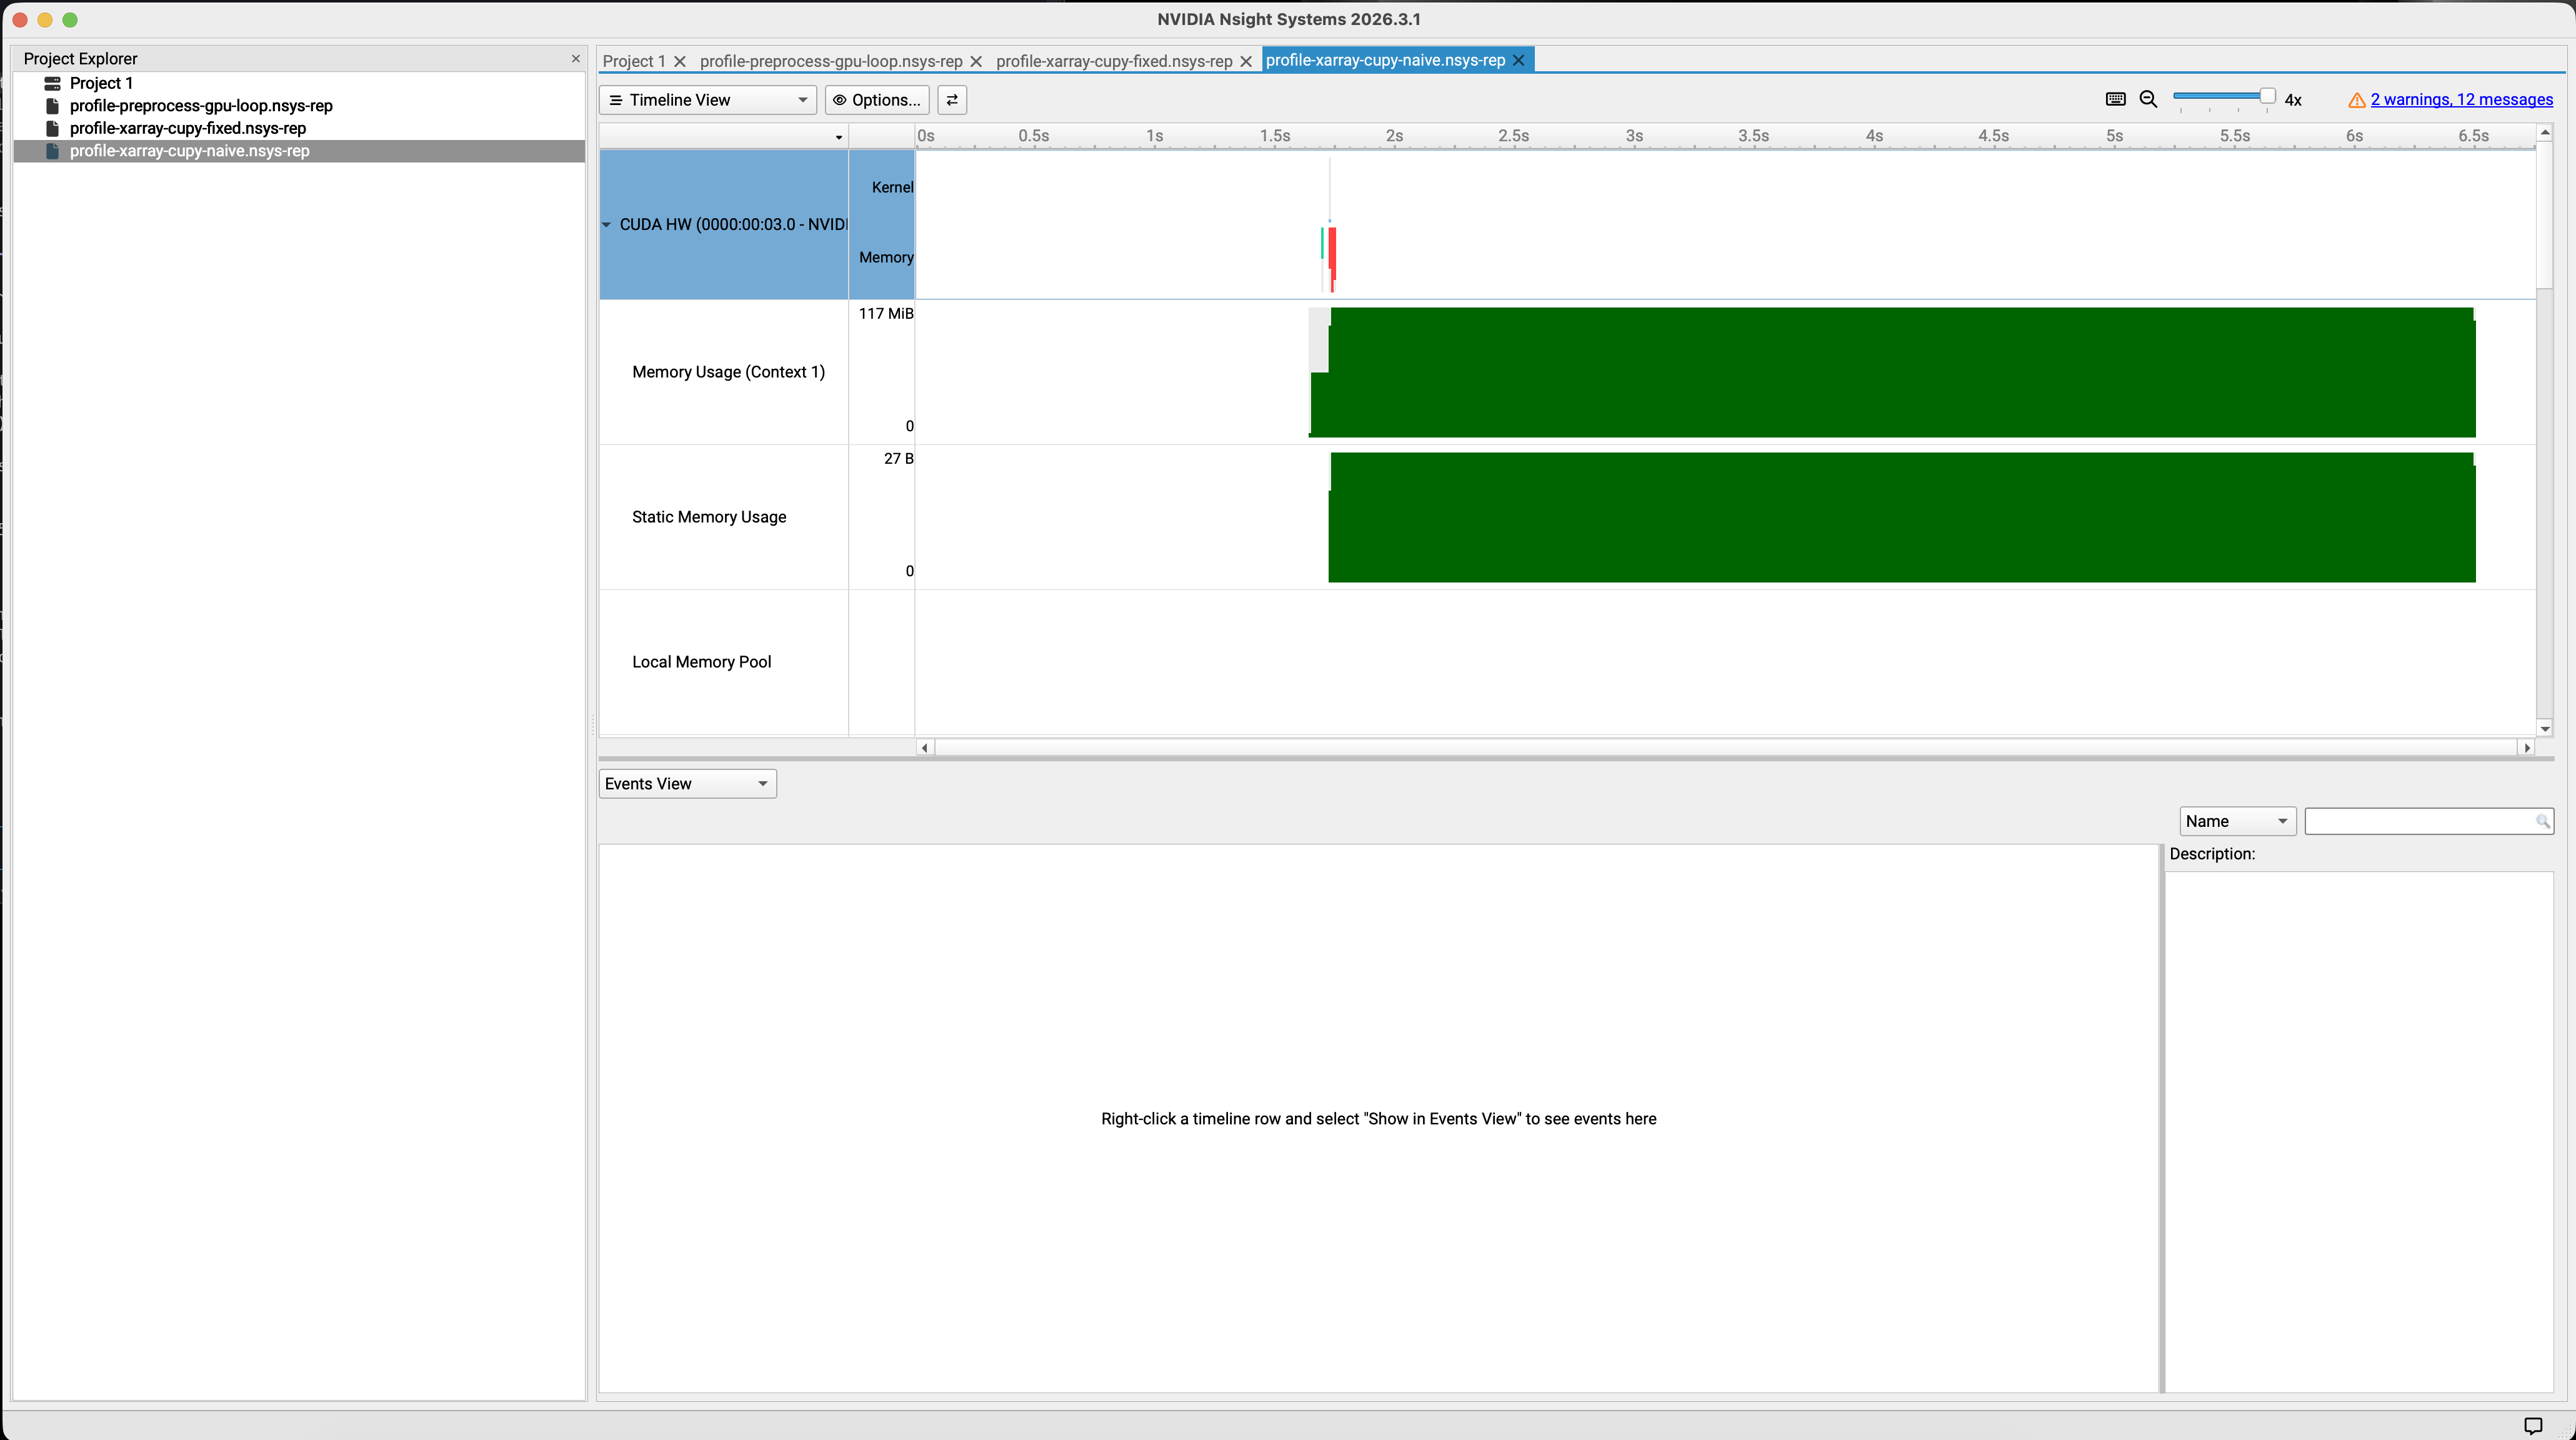This screenshot has width=2576, height=1440.
Task: Click the file icon of profile-xarray-cupy-fixed report
Action: (x=52, y=128)
